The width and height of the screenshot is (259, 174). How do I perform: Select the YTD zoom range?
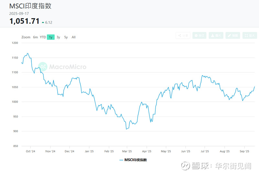(43, 37)
